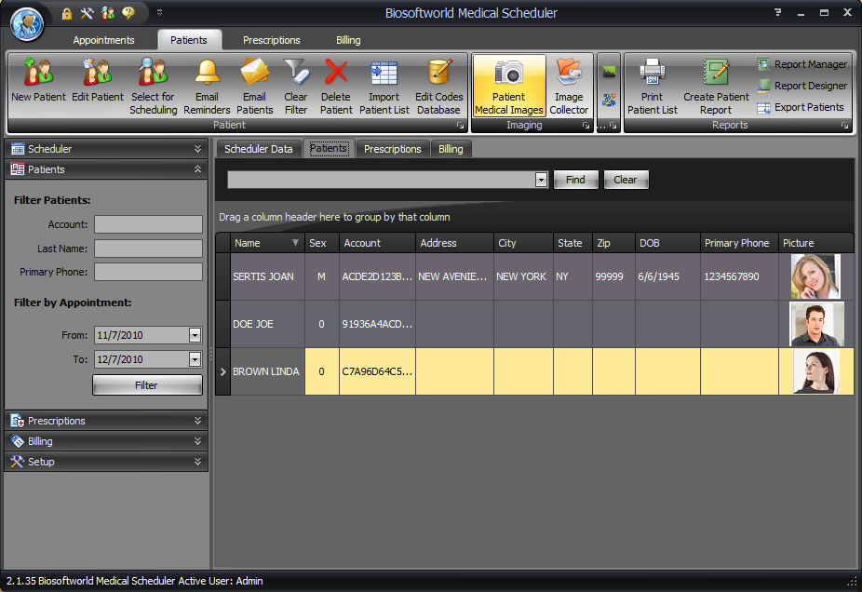
Task: Click Export Patients
Action: tap(800, 107)
